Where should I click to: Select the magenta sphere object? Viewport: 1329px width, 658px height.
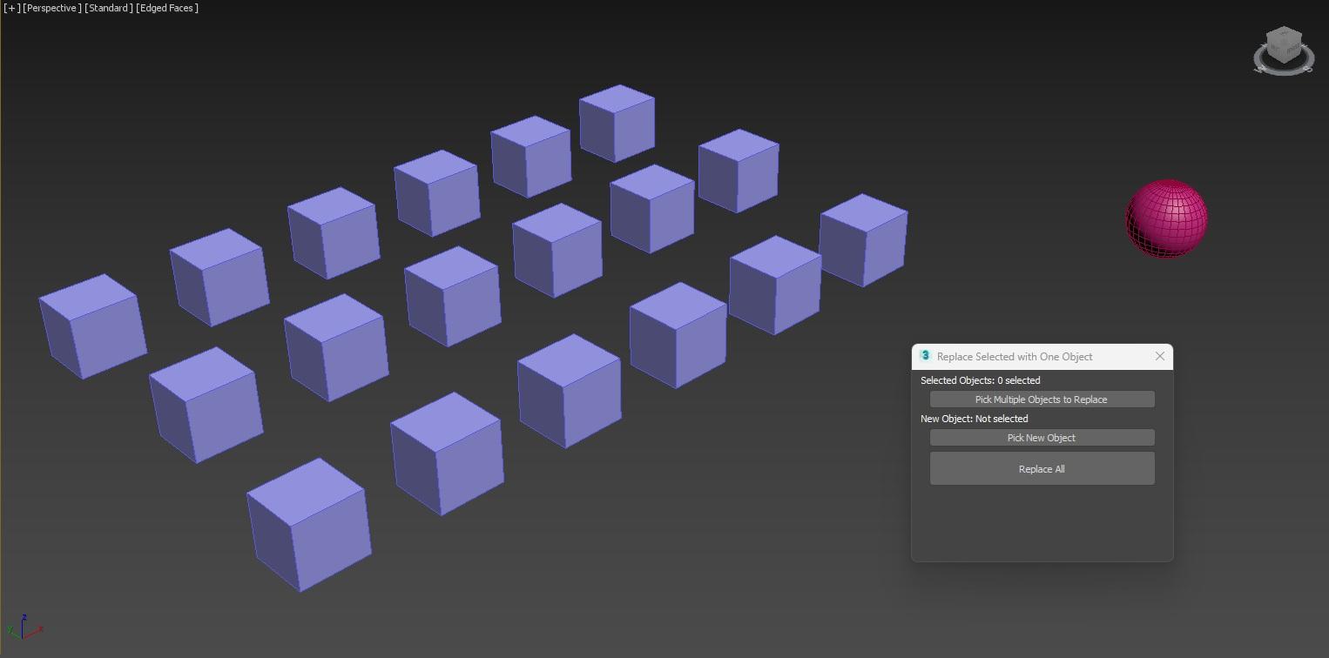(x=1166, y=218)
